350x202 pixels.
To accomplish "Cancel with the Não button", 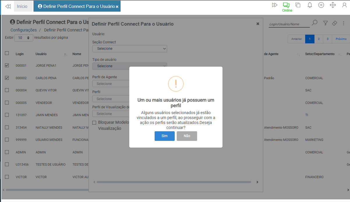I will (187, 136).
